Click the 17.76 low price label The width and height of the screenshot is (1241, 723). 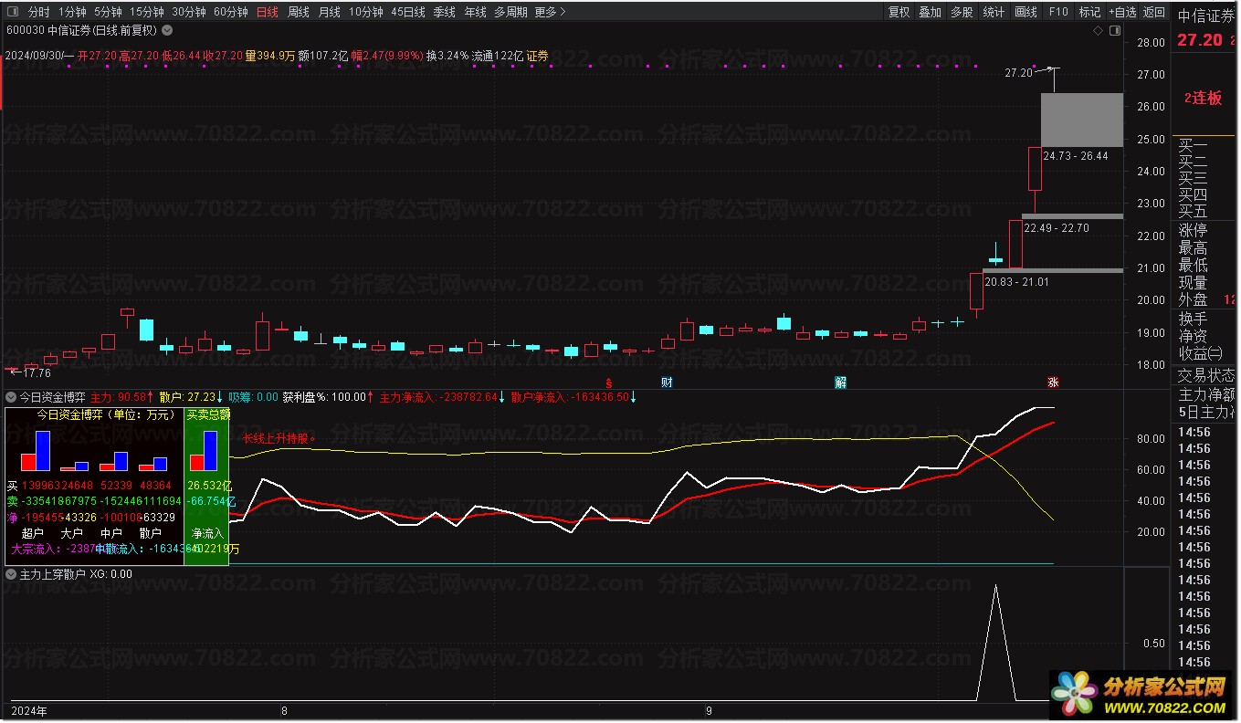(x=37, y=372)
